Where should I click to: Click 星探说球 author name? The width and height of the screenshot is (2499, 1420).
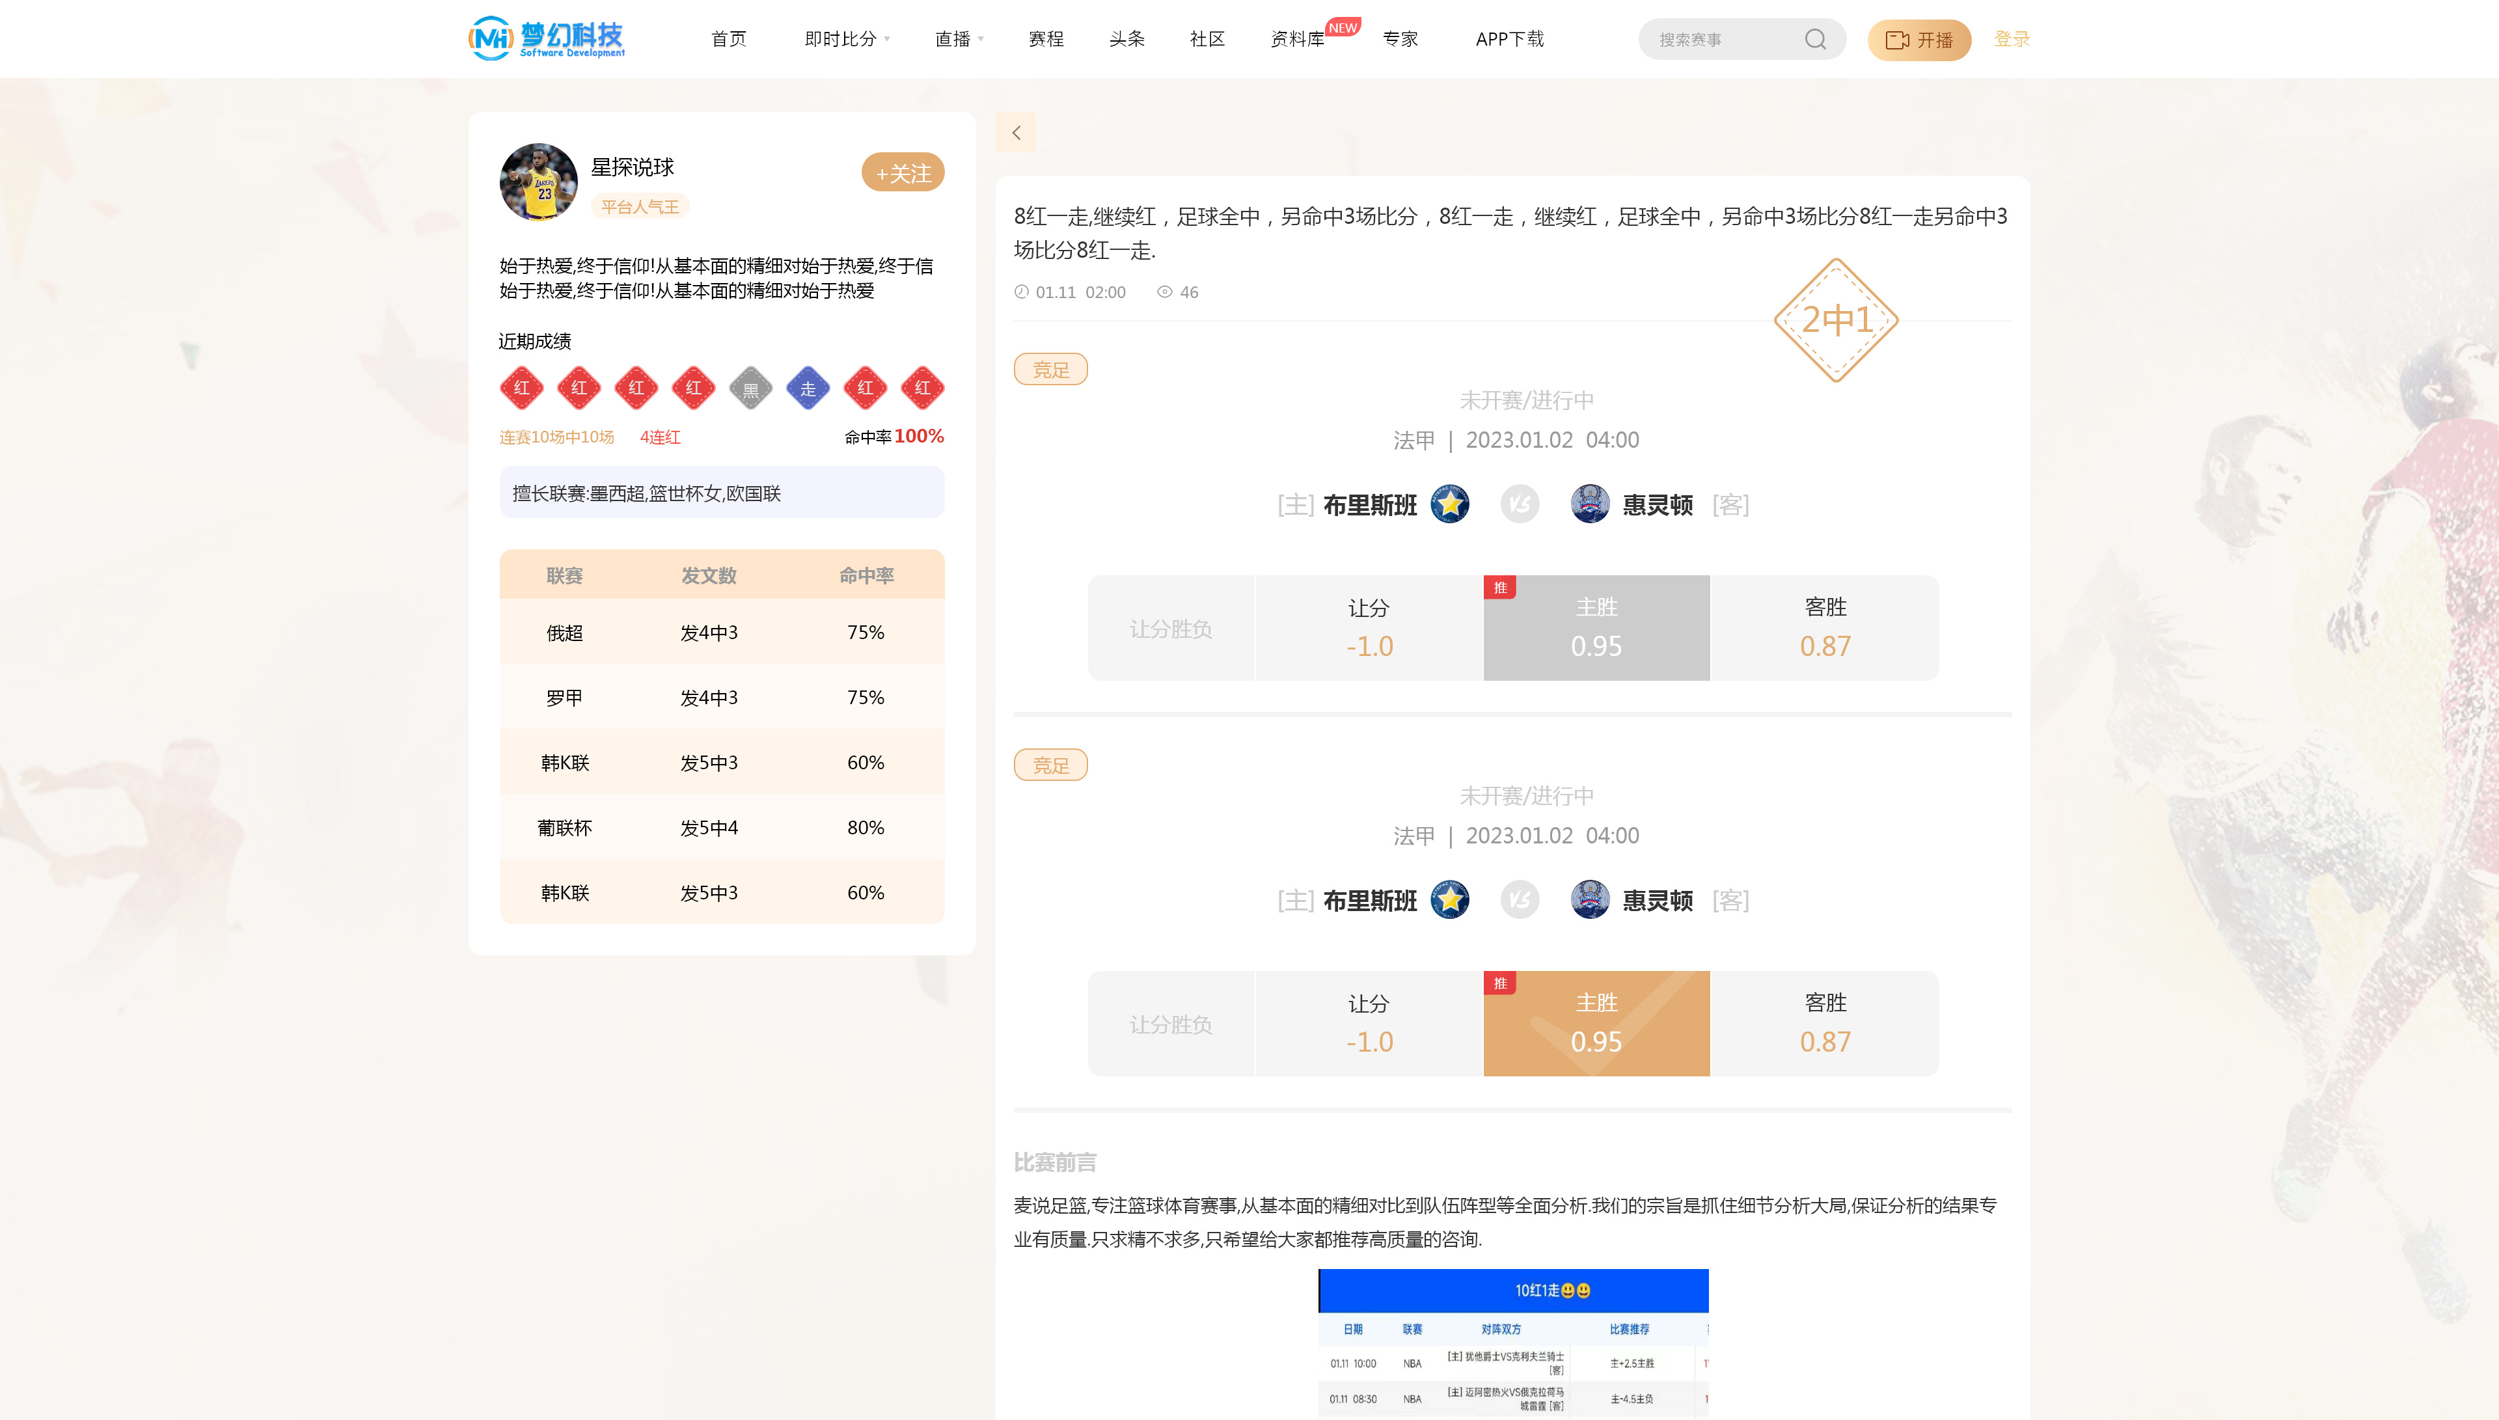click(633, 167)
